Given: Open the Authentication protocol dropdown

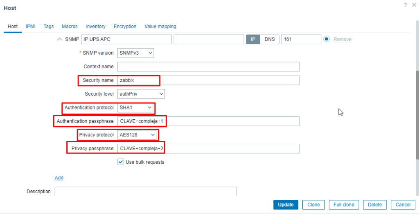Looking at the screenshot, I should 135,107.
